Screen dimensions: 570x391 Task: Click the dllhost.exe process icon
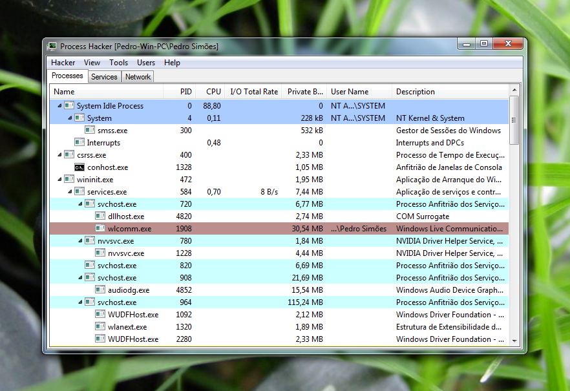coord(100,217)
